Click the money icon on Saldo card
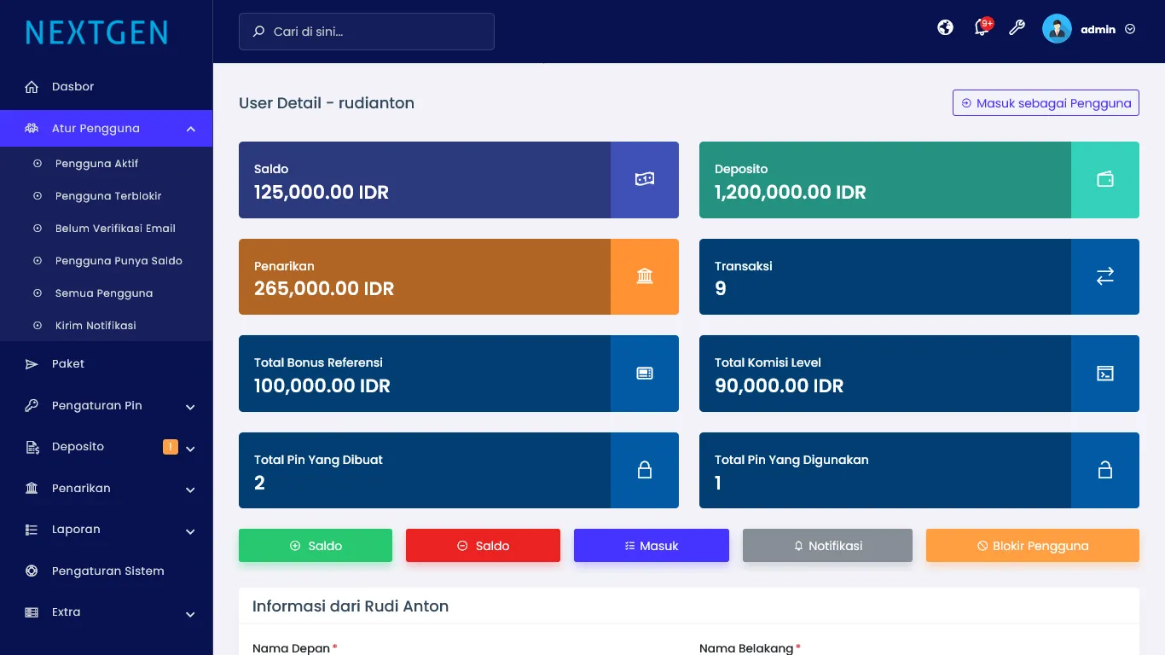Viewport: 1165px width, 655px height. pyautogui.click(x=645, y=179)
